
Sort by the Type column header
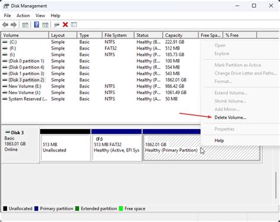point(90,35)
